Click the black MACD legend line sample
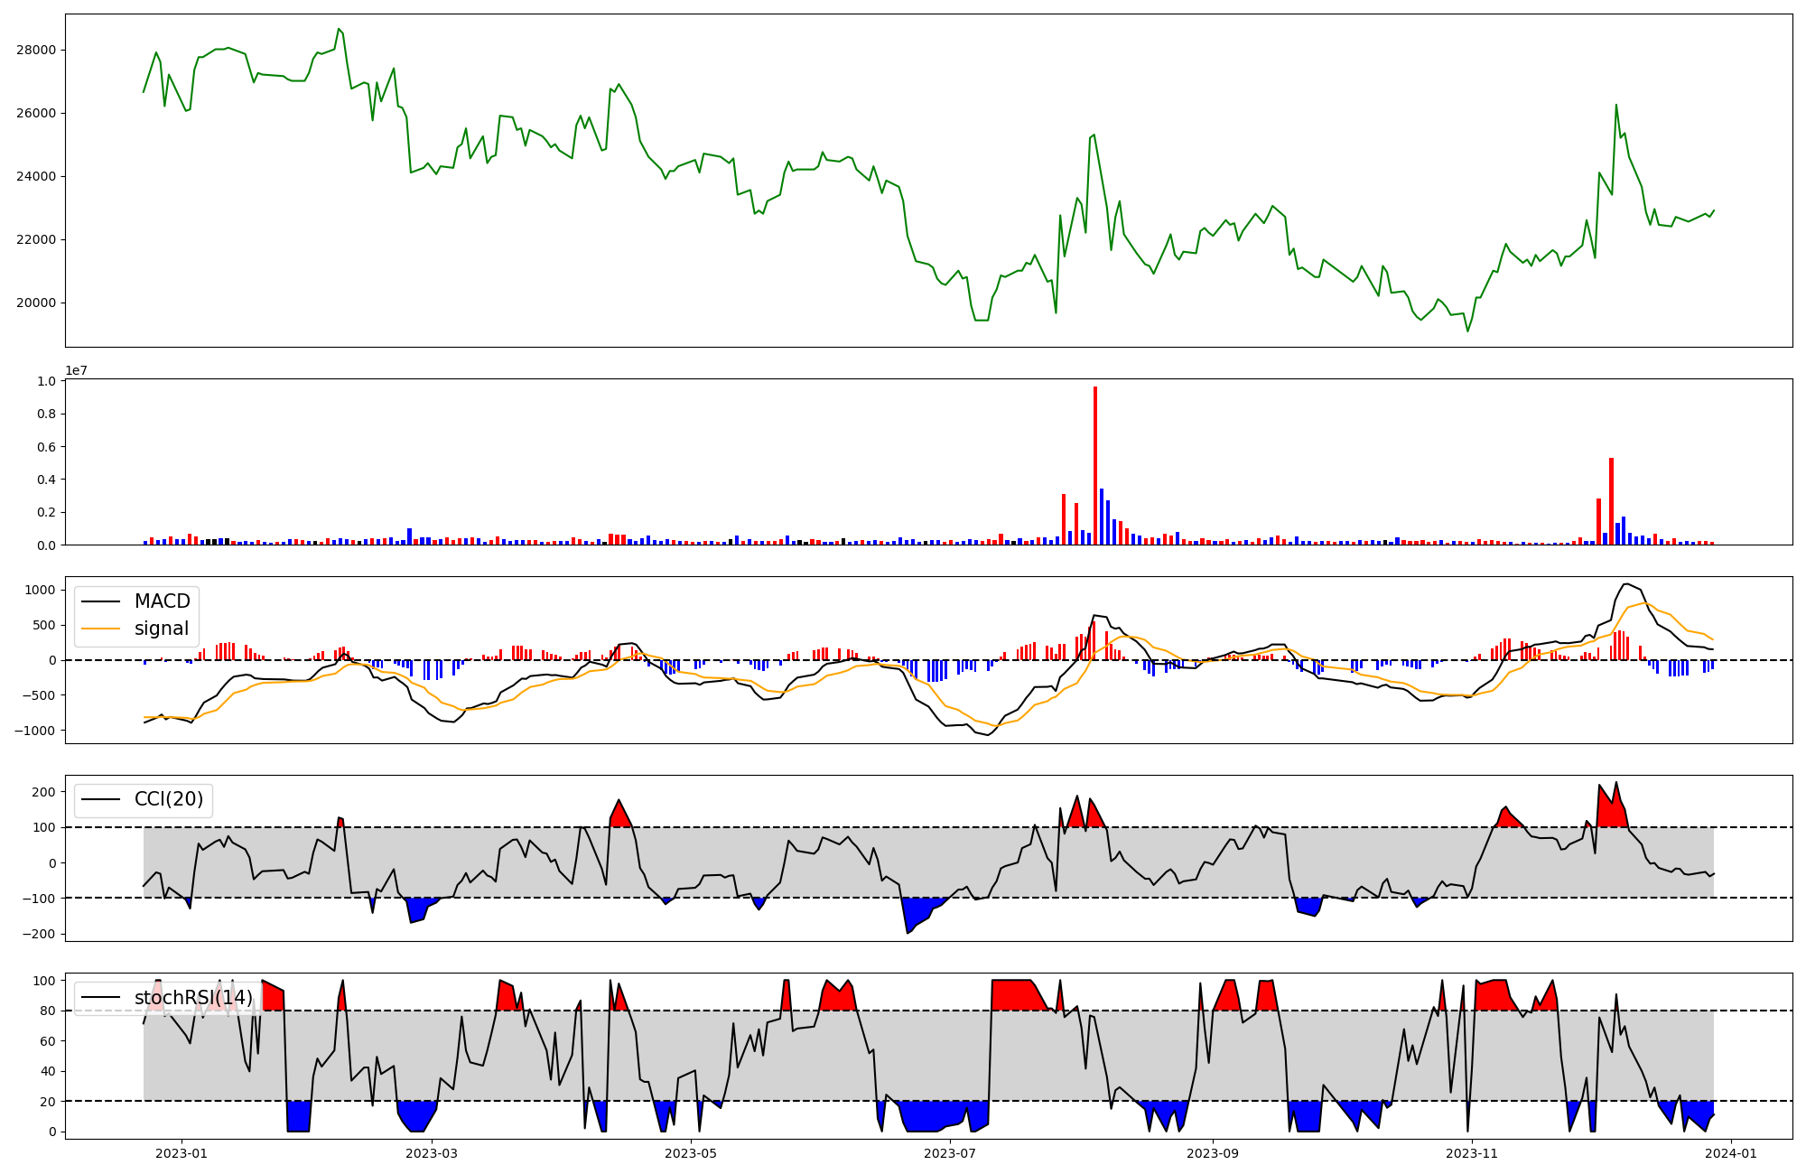Viewport: 1806px width, 1174px height. coord(100,601)
